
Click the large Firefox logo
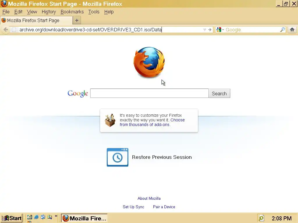[x=149, y=62]
